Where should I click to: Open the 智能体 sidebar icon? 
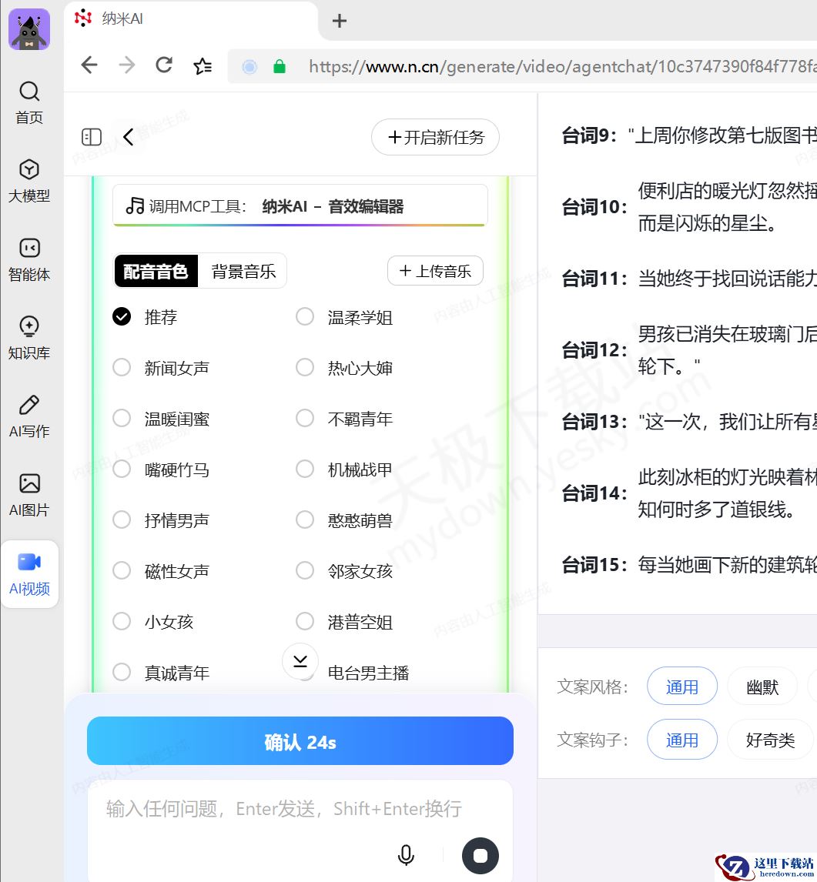[x=29, y=248]
